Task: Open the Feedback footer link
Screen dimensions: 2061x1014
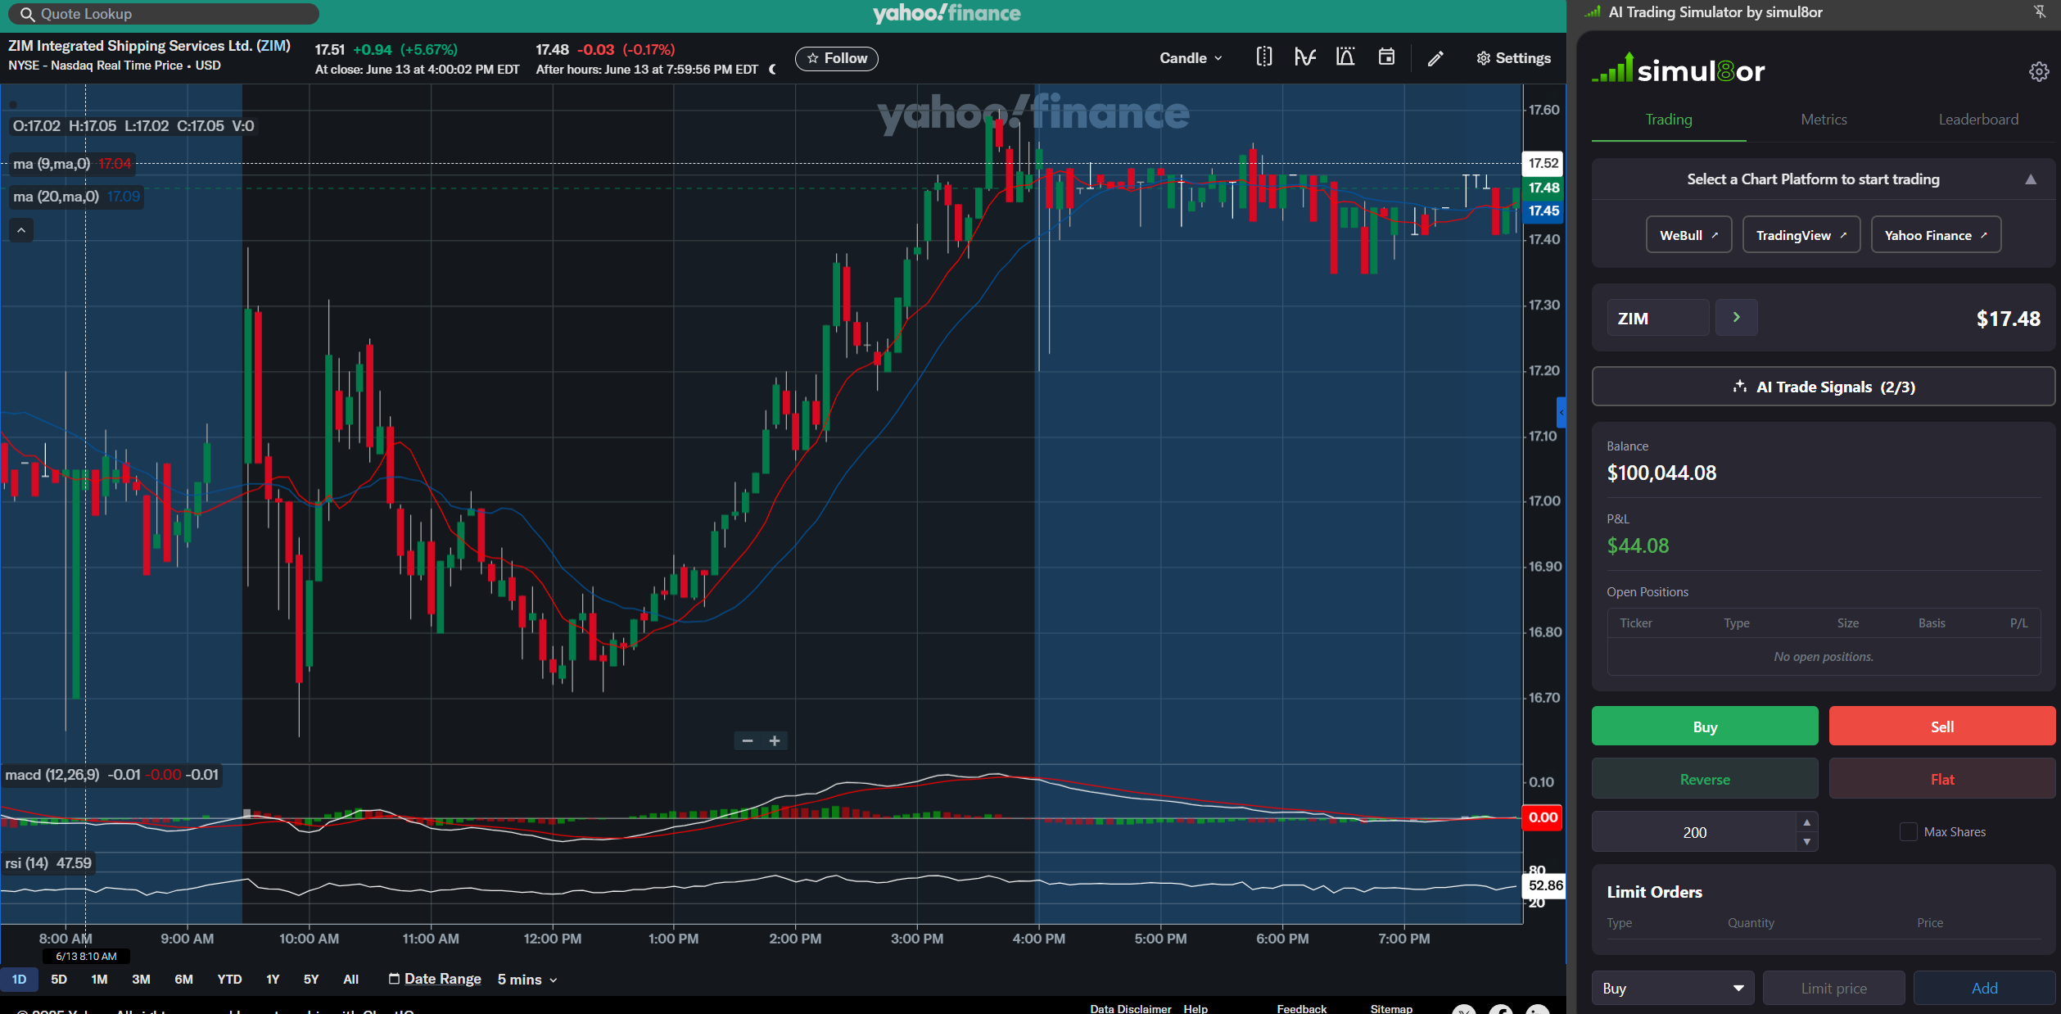Action: click(1301, 1008)
